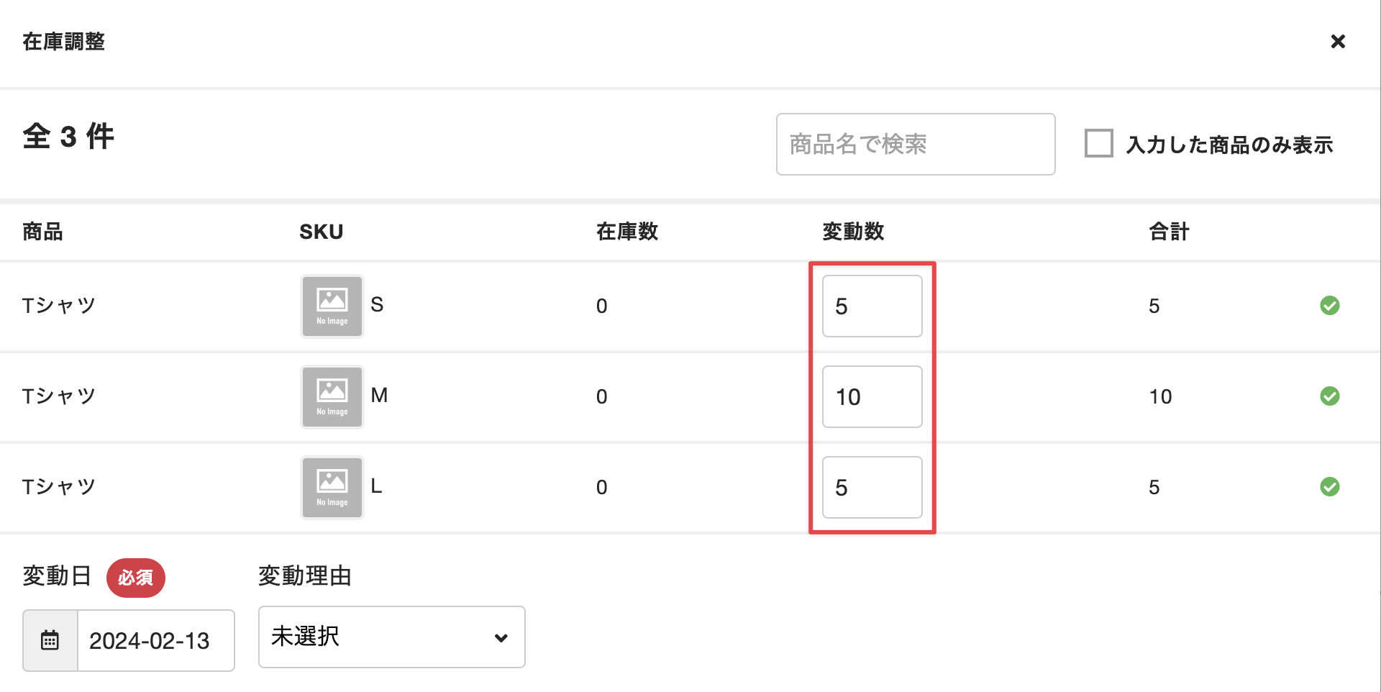Screen dimensions: 1381x692
Task: Click green checkmark icon in size M row
Action: [1329, 396]
